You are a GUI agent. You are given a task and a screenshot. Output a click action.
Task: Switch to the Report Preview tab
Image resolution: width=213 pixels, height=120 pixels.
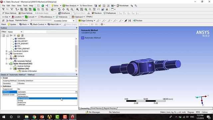[110, 108]
